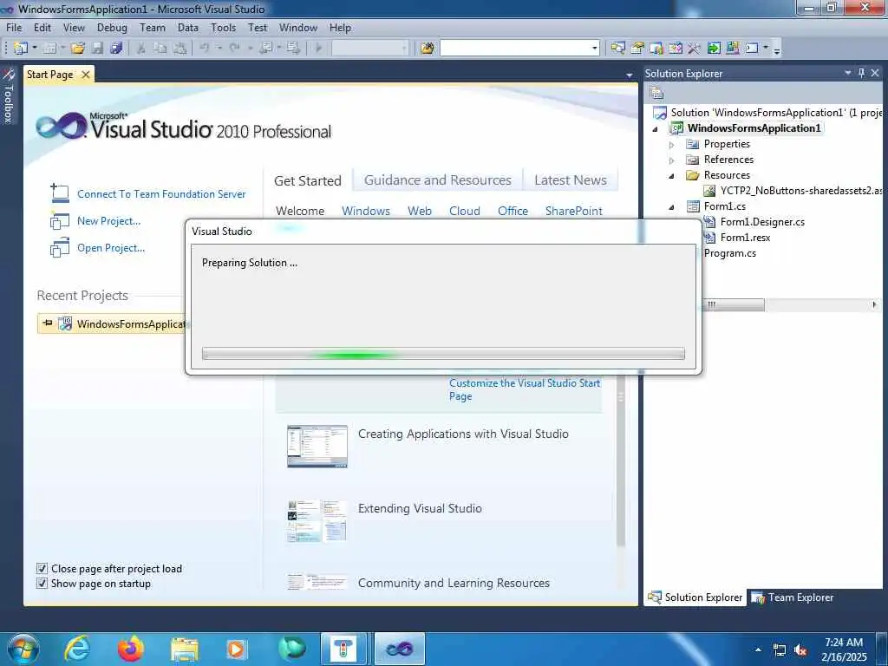Viewport: 888px width, 666px height.
Task: Click the New Project... link
Action: coord(108,221)
